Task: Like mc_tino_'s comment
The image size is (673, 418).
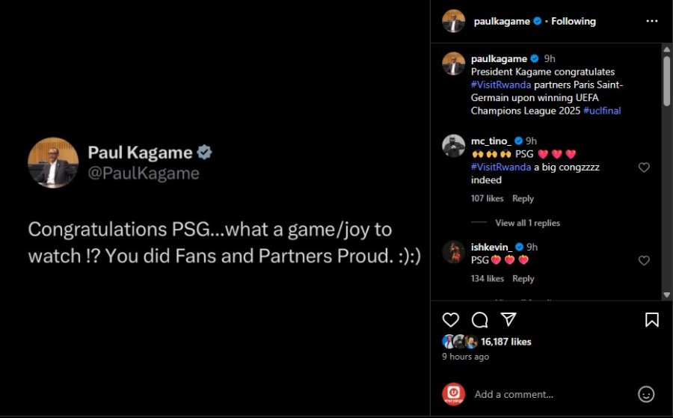Action: click(644, 167)
